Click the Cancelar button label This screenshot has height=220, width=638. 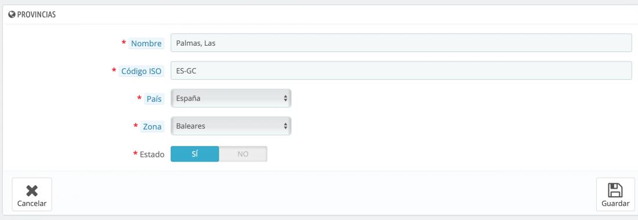pos(32,203)
